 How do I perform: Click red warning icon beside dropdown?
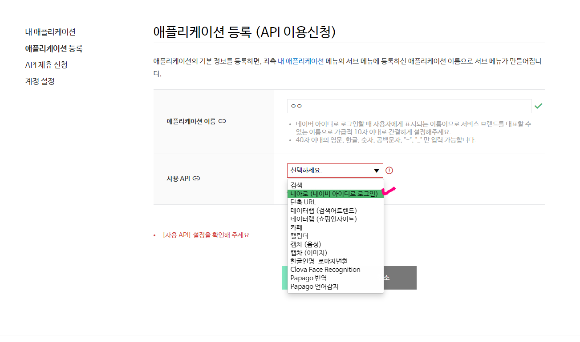(389, 170)
